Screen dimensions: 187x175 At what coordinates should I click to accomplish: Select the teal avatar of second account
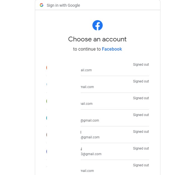tap(47, 84)
